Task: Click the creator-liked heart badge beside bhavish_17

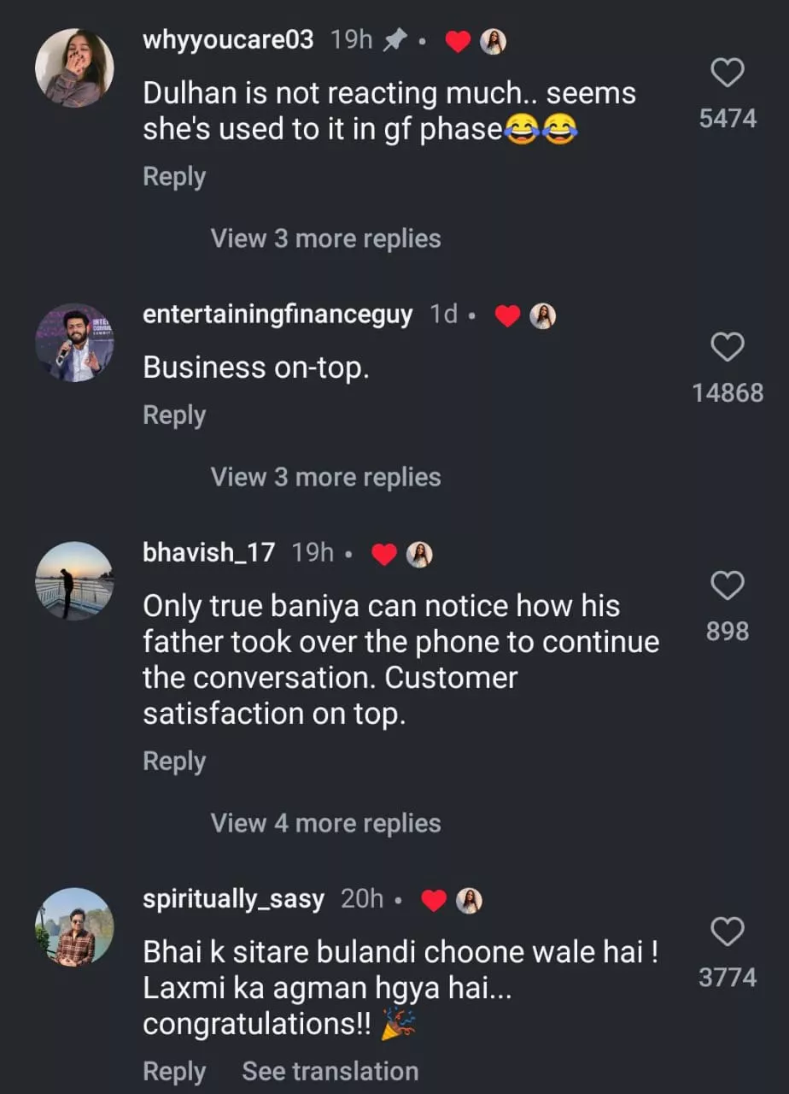Action: [x=384, y=555]
